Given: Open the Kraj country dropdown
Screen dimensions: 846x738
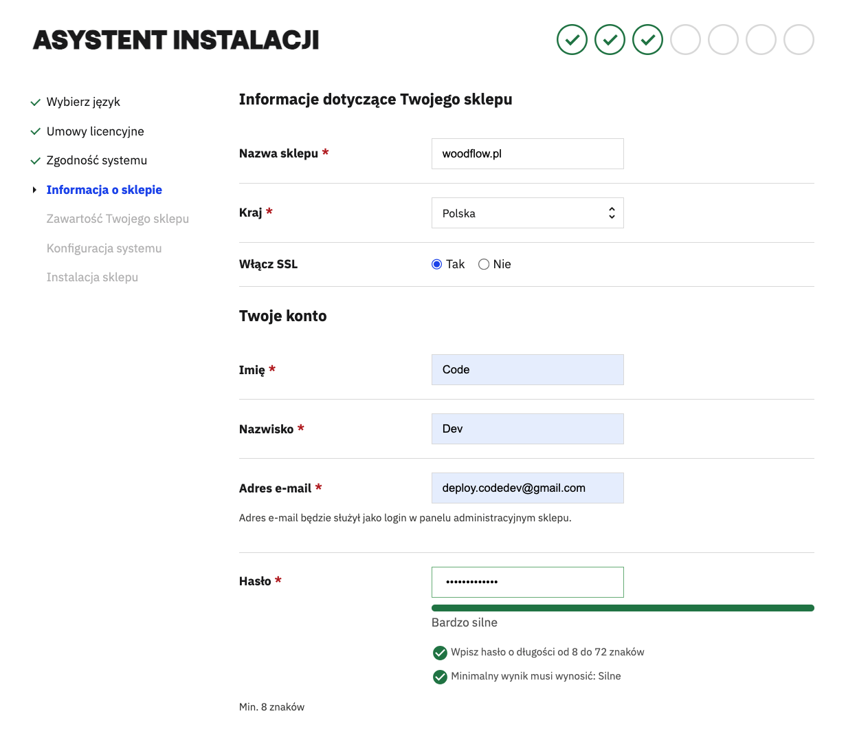Looking at the screenshot, I should coord(528,213).
